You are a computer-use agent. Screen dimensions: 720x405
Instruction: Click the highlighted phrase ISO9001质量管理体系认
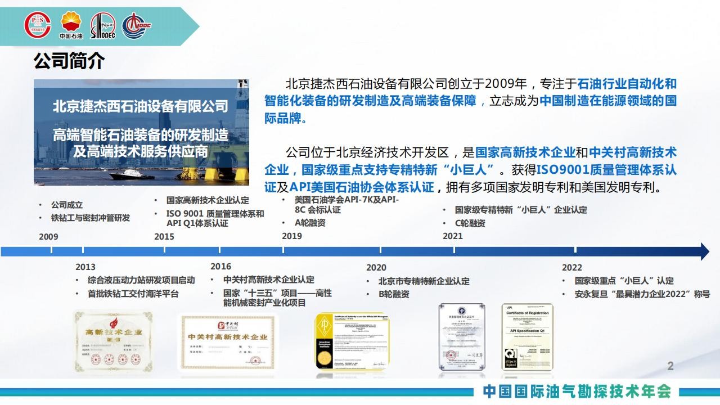tap(606, 169)
